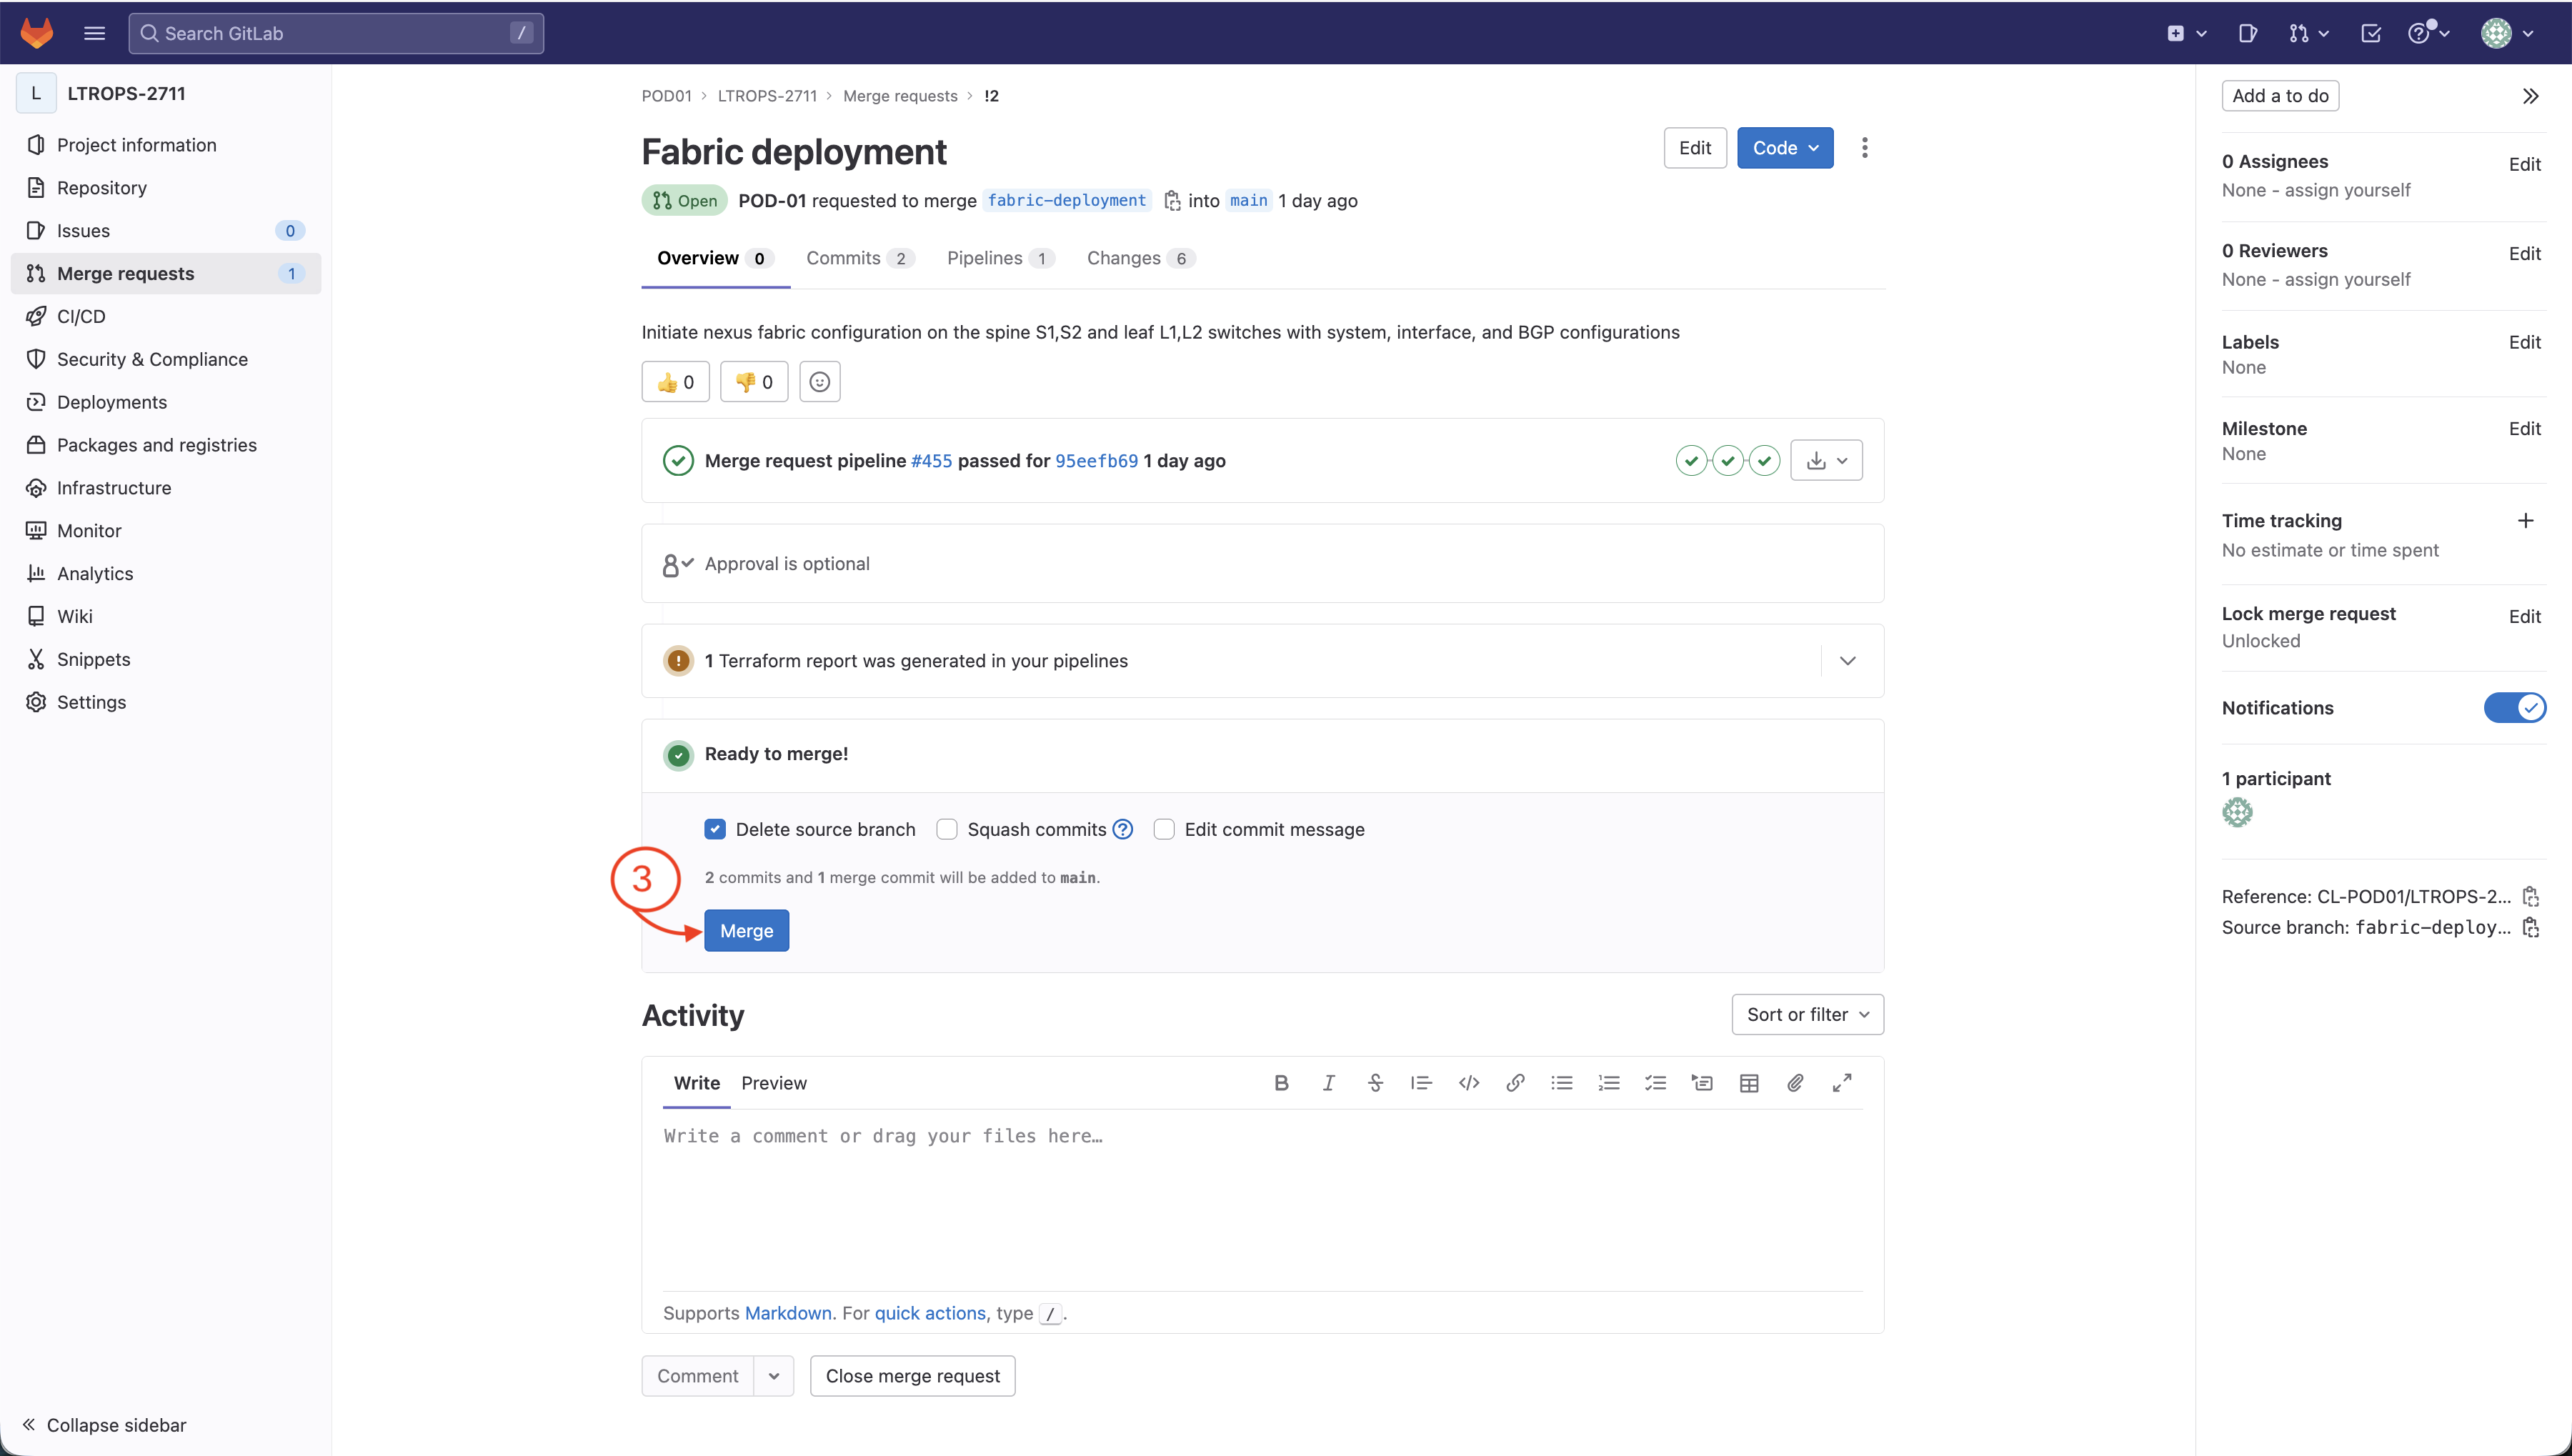Open CI/CD in the left sidebar
This screenshot has width=2572, height=1456.
(81, 316)
